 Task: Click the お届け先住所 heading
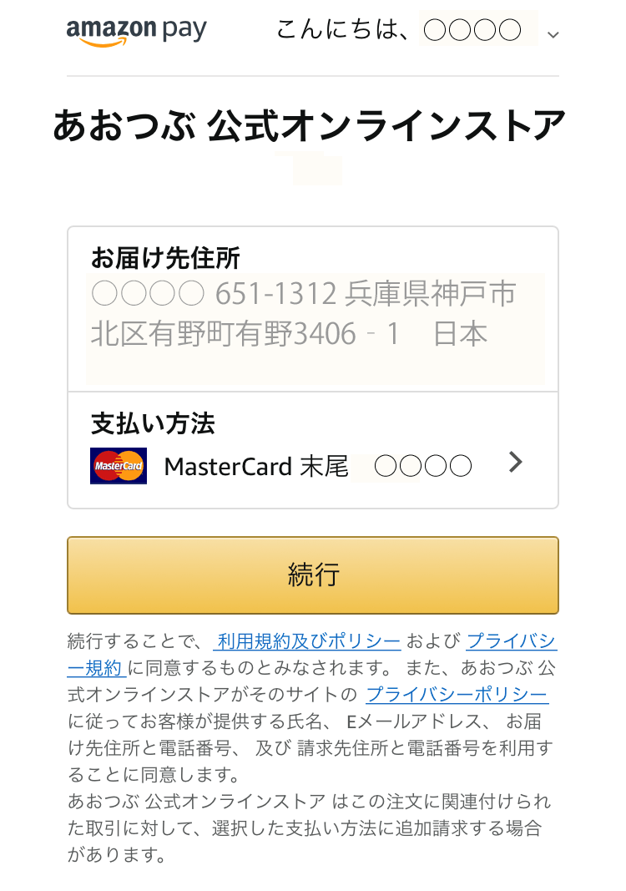pyautogui.click(x=165, y=258)
